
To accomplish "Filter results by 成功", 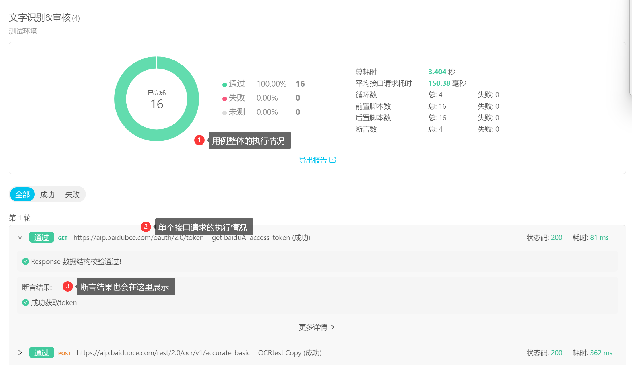I will click(x=47, y=194).
